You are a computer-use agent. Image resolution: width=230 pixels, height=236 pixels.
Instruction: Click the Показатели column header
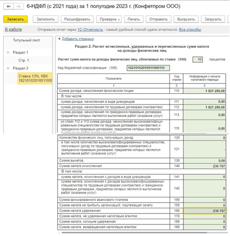coord(113,79)
